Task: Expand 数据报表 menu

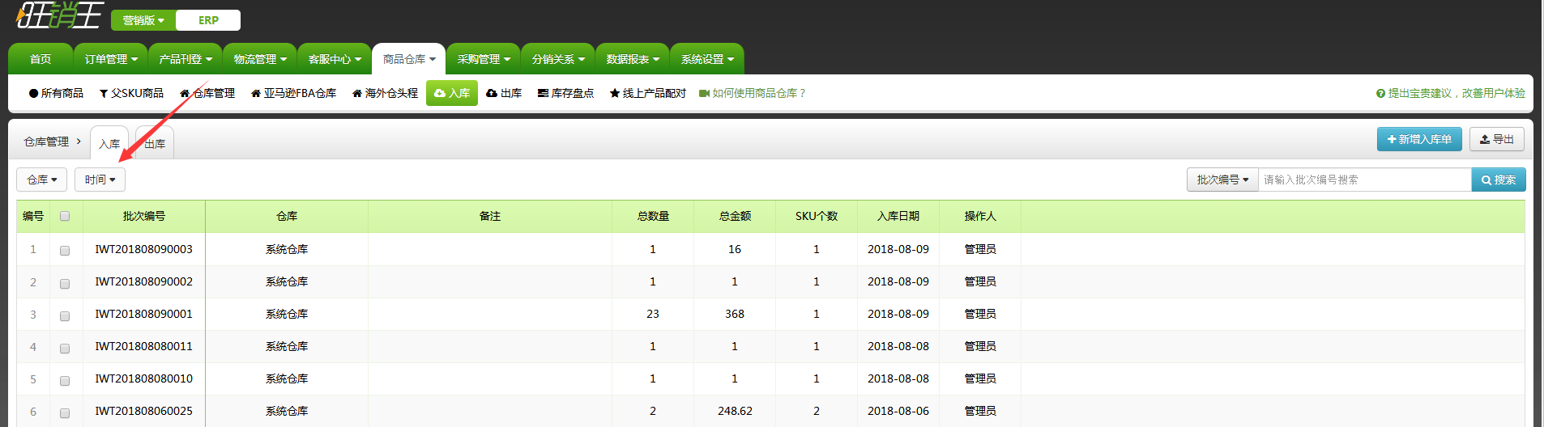Action: tap(633, 59)
